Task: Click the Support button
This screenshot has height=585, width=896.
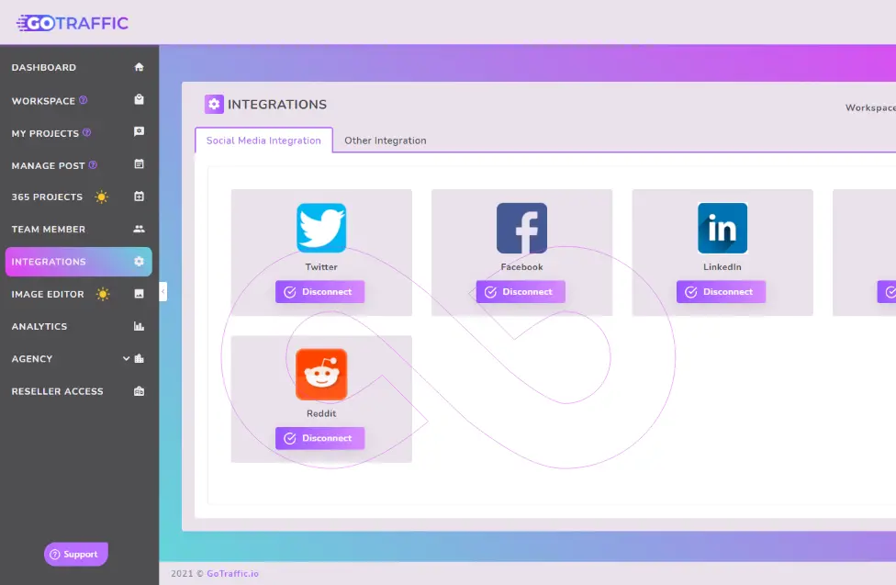Action: click(x=76, y=554)
